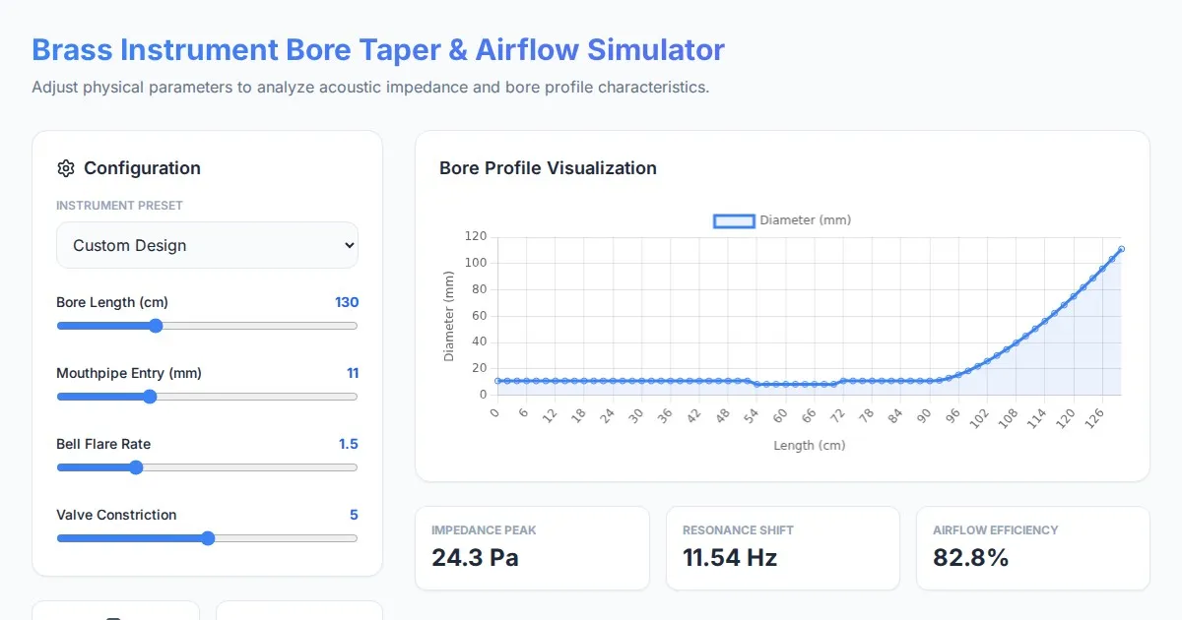The width and height of the screenshot is (1182, 620).
Task: Click the Valve Constriction slider thumb
Action: [208, 538]
